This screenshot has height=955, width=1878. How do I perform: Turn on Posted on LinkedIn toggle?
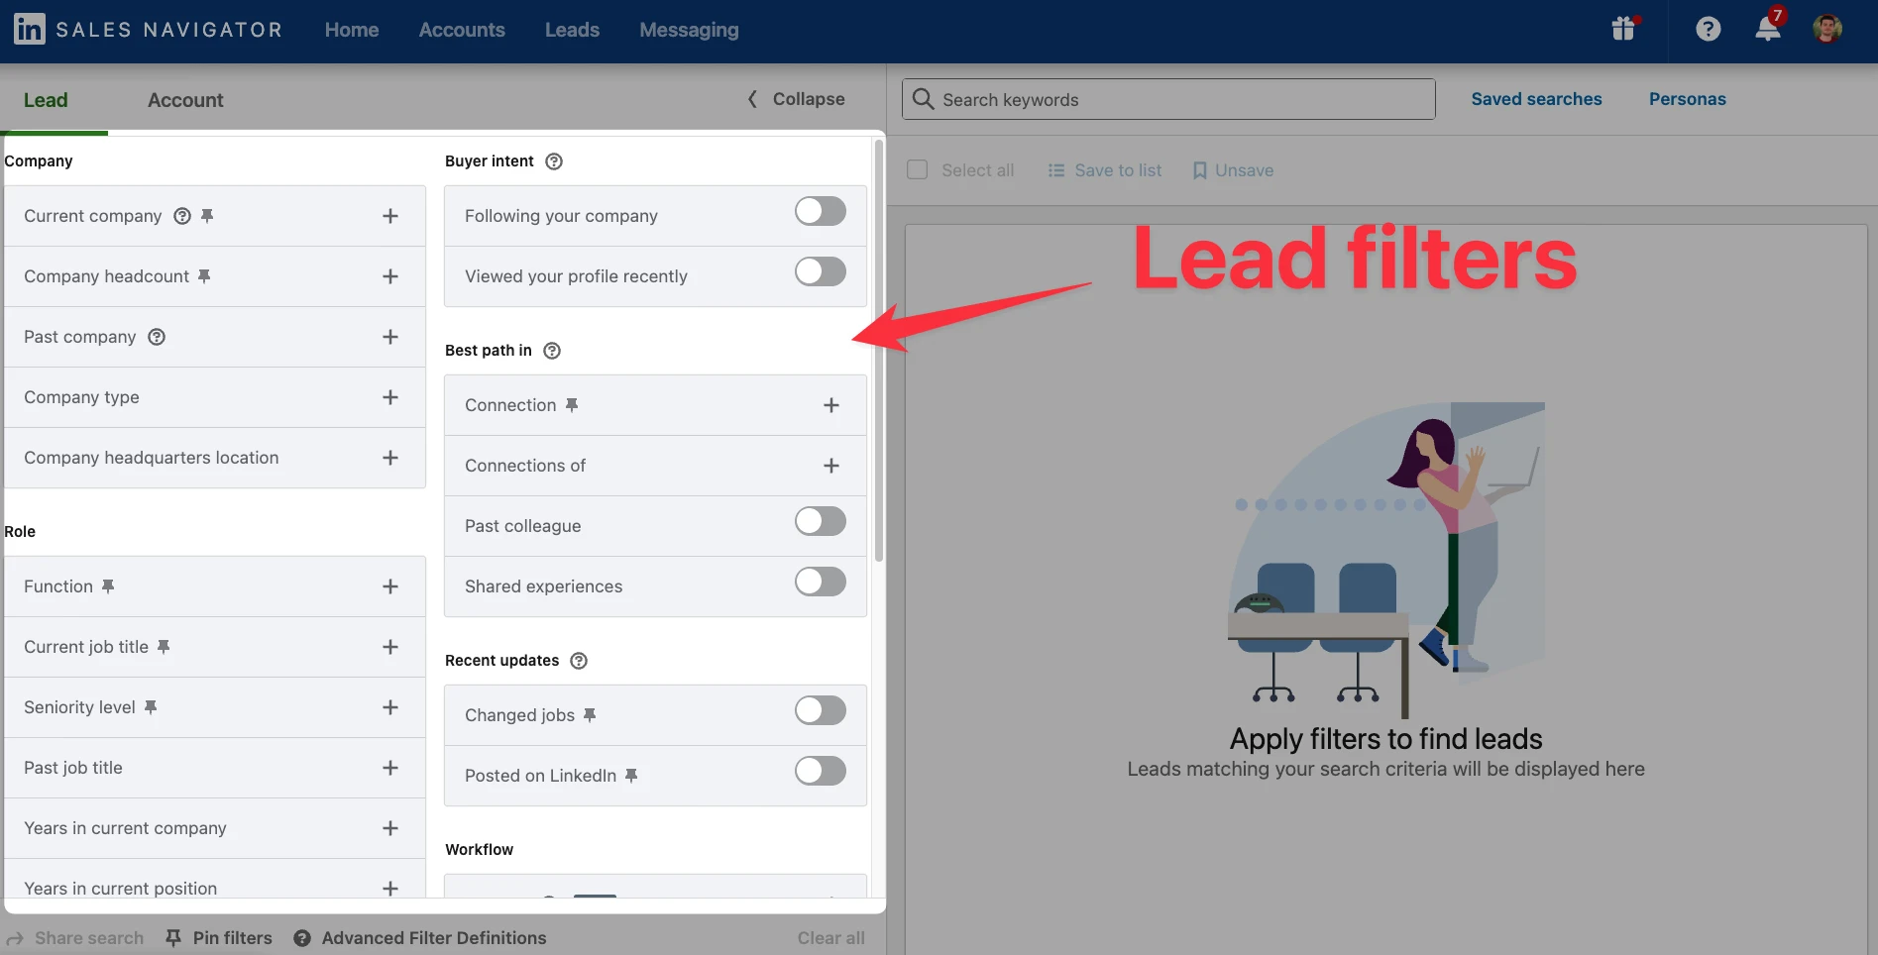[x=821, y=771]
